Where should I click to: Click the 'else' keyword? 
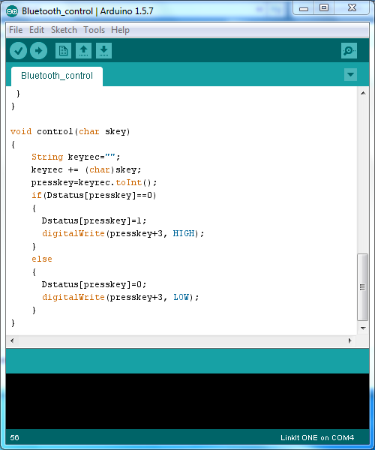(x=42, y=259)
